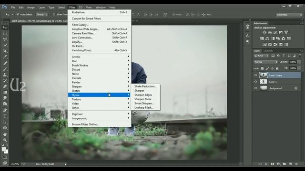Click the background color swatch
This screenshot has width=305, height=171.
click(x=6, y=152)
